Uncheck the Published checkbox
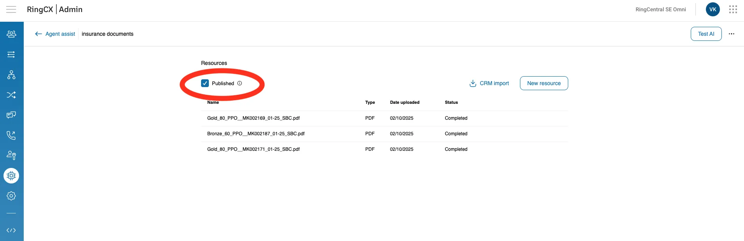Viewport: 744px width, 241px height. click(205, 83)
